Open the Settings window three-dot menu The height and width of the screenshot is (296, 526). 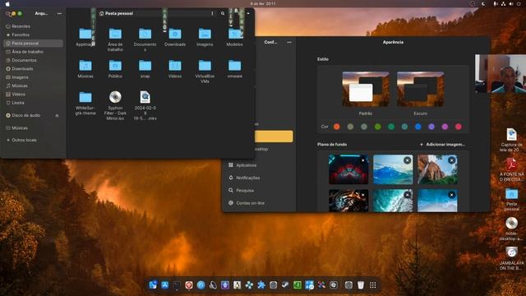tap(289, 42)
